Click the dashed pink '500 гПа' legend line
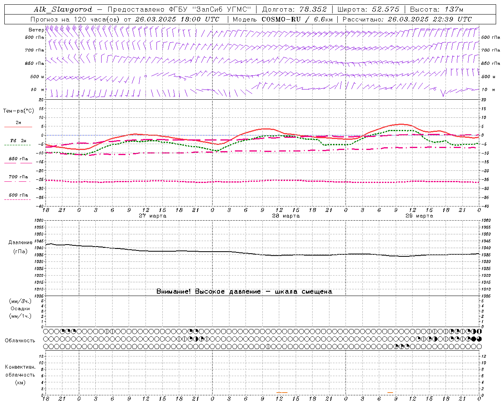The width and height of the screenshot is (502, 402). coord(18,199)
